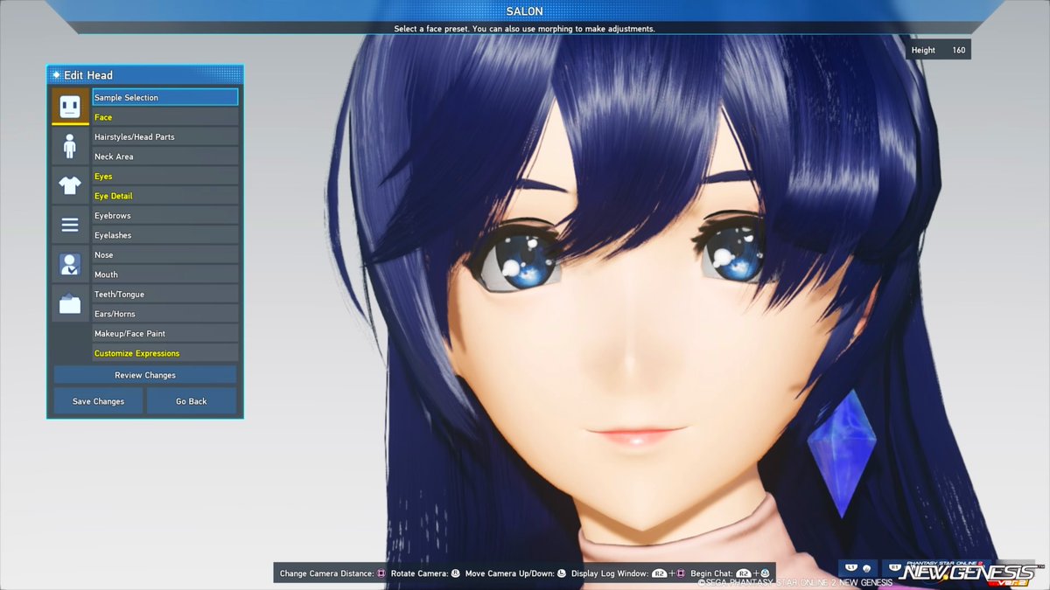The width and height of the screenshot is (1050, 590).
Task: Open the folder icon tab in sidebar
Action: [70, 303]
